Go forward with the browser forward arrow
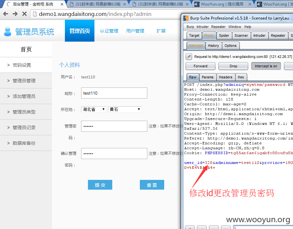The height and width of the screenshot is (229, 293). (15, 14)
